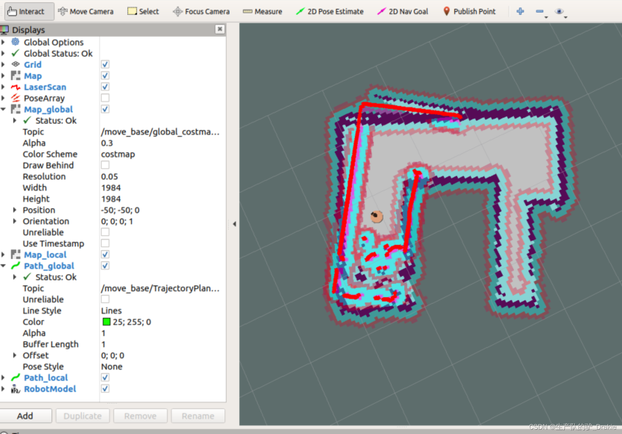Toggle the Map_global display checkbox
Image resolution: width=622 pixels, height=434 pixels.
(x=105, y=109)
